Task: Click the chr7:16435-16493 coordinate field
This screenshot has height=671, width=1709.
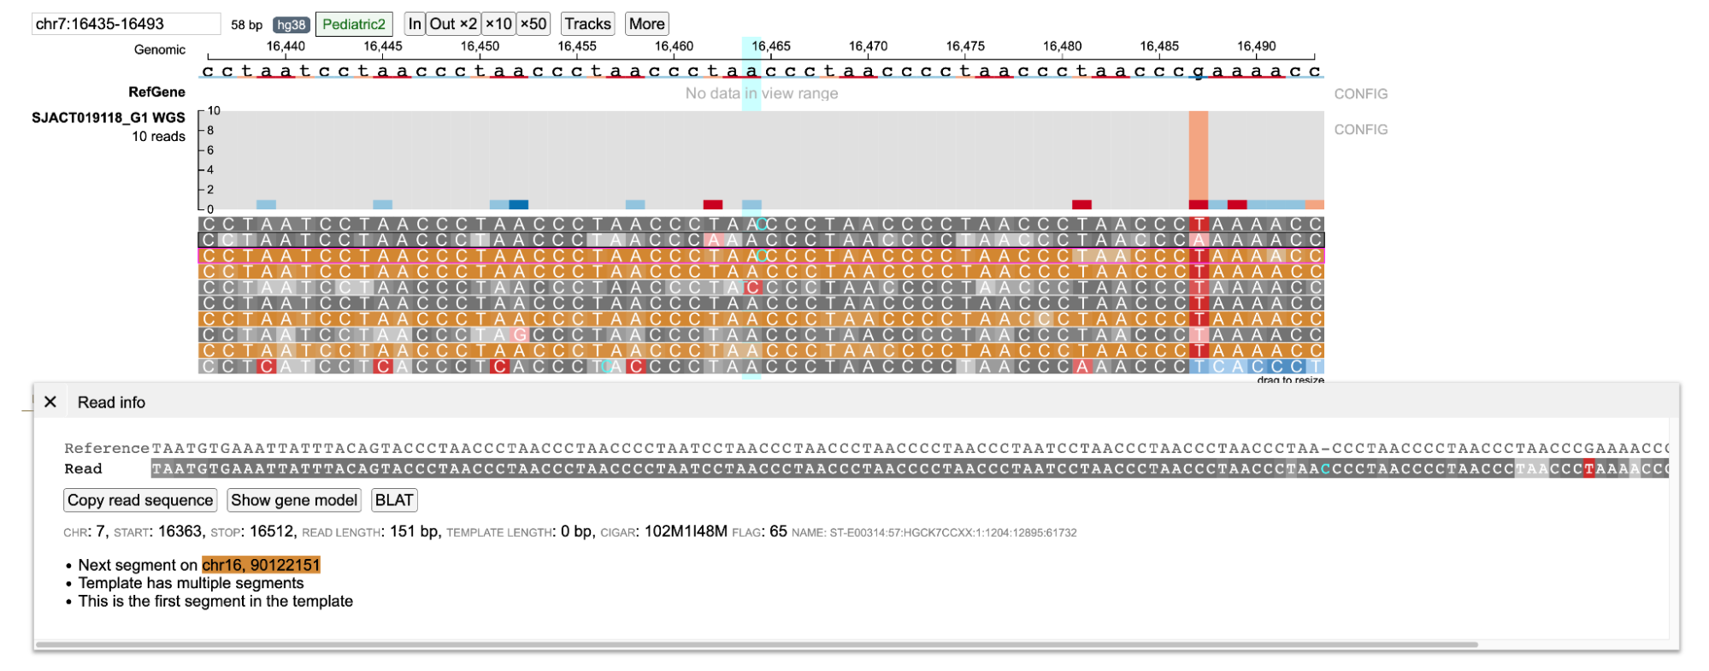Action: 126,24
